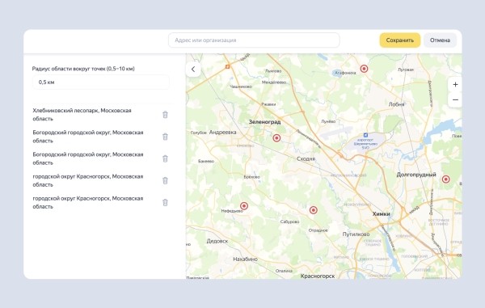Select the map marker above Отрадное

click(x=314, y=210)
